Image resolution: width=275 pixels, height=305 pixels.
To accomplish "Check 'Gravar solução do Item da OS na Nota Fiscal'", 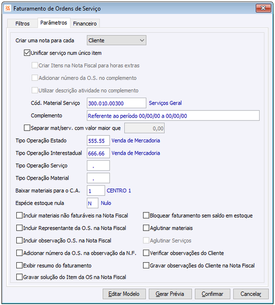I will pyautogui.click(x=19, y=277).
